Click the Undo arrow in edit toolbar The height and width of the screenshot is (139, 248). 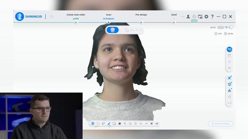(x=141, y=124)
